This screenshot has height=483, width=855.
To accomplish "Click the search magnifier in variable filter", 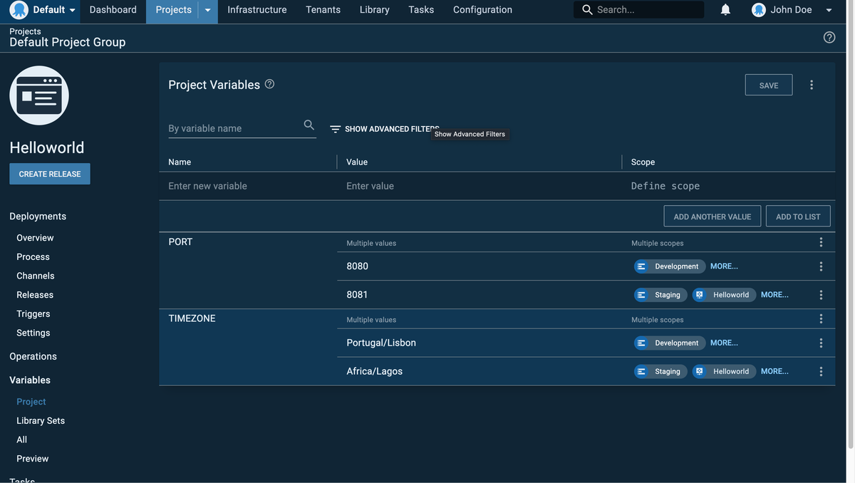I will coord(309,125).
